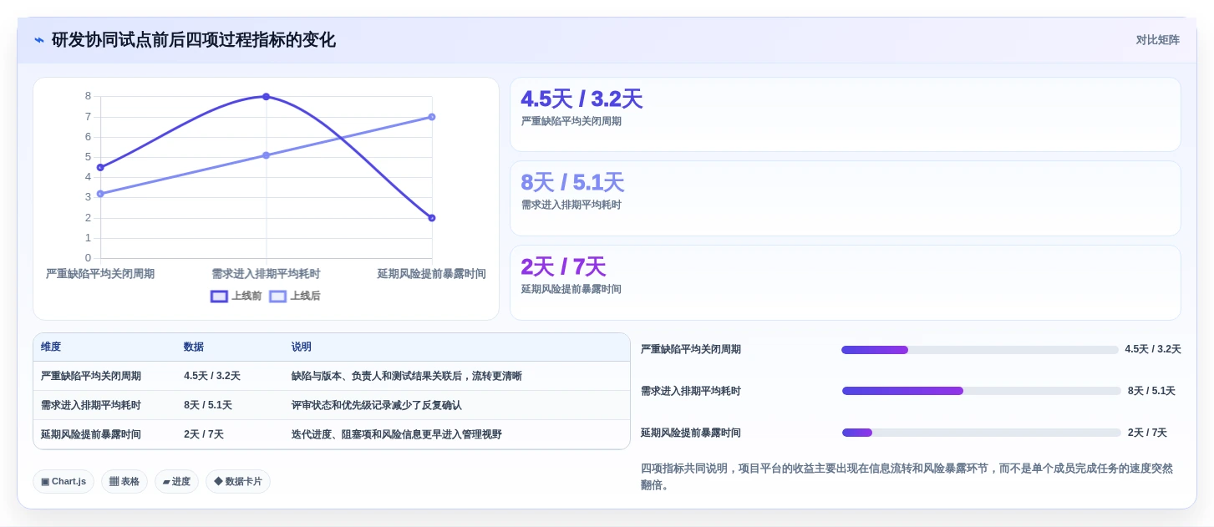Click the 上线前 point at 4.5 for 严重缺陷

point(100,168)
